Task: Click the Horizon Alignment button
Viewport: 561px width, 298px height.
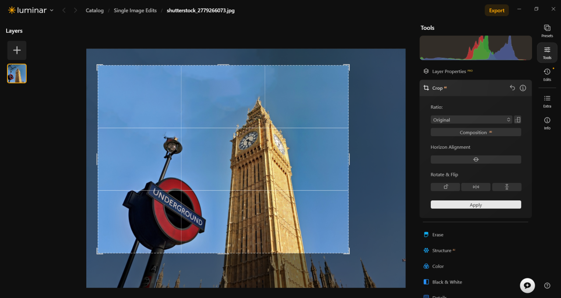Action: 476,159
